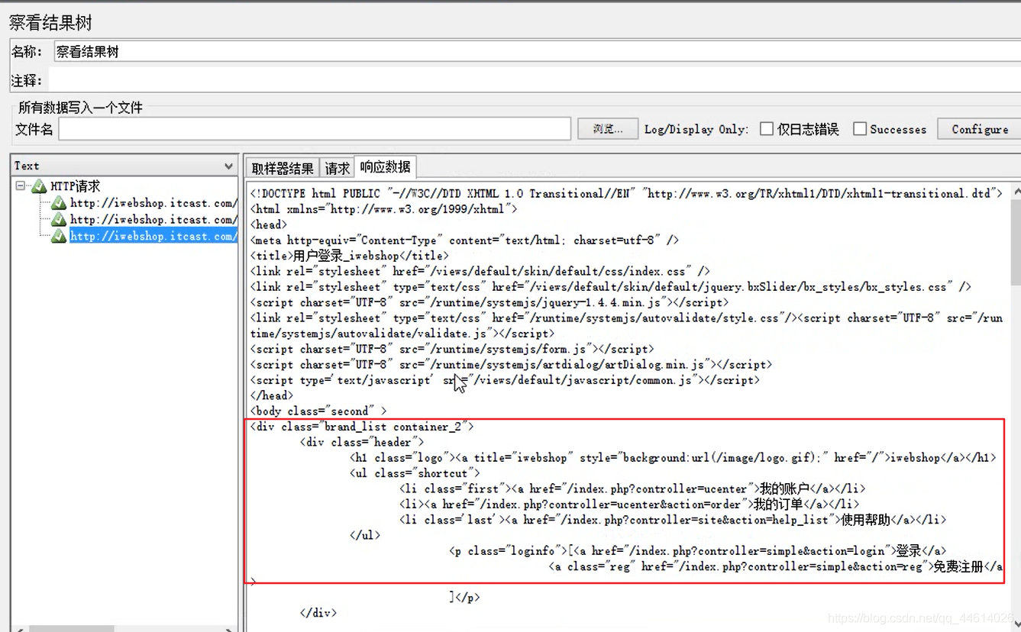
Task: Select the second iwebshop.itcast.com result
Action: tap(153, 220)
